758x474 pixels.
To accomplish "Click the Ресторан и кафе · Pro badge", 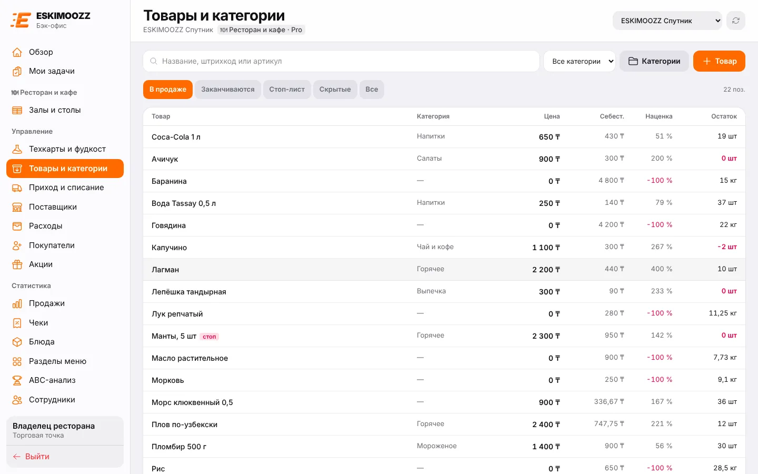I will coord(261,30).
